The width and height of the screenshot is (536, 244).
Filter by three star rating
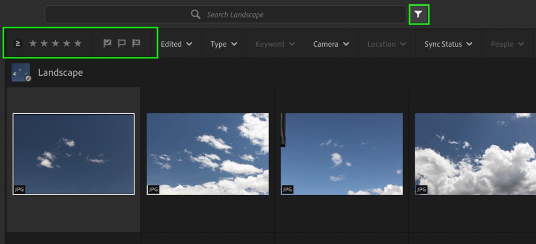coord(55,43)
